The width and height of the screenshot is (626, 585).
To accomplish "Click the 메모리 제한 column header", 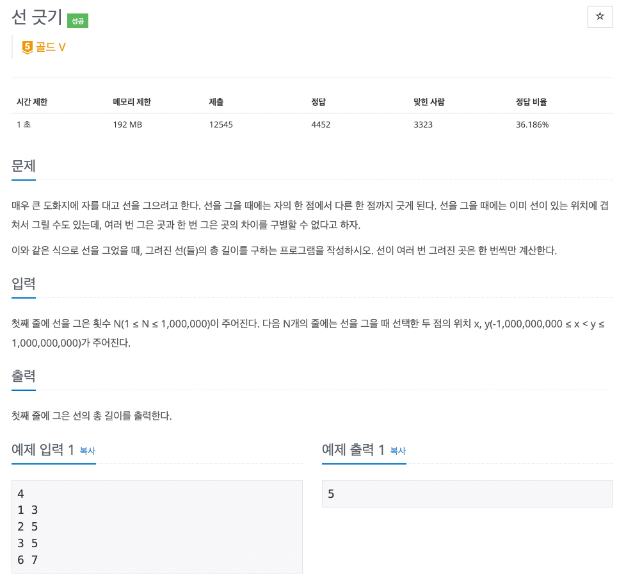I will 132,102.
